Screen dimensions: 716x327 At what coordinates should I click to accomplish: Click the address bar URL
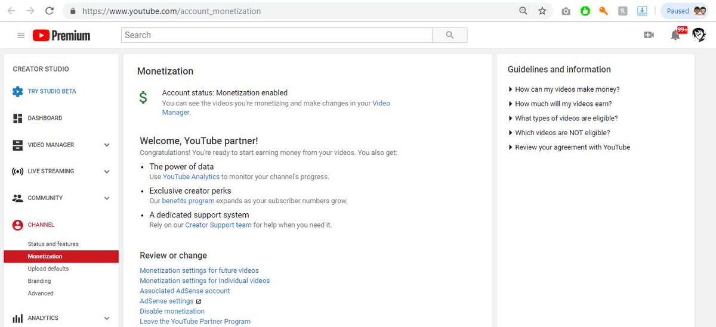(171, 11)
